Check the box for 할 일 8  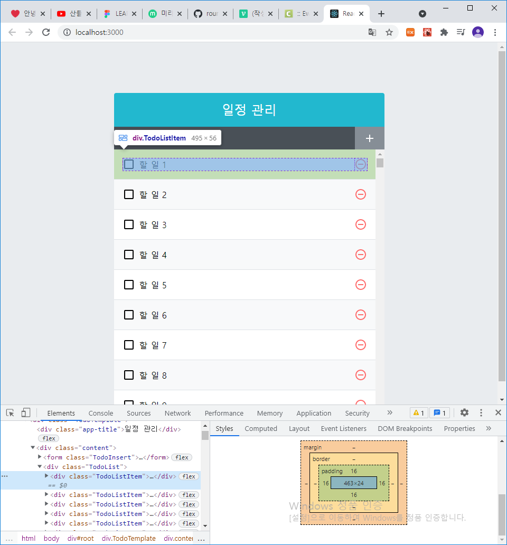pyautogui.click(x=129, y=375)
